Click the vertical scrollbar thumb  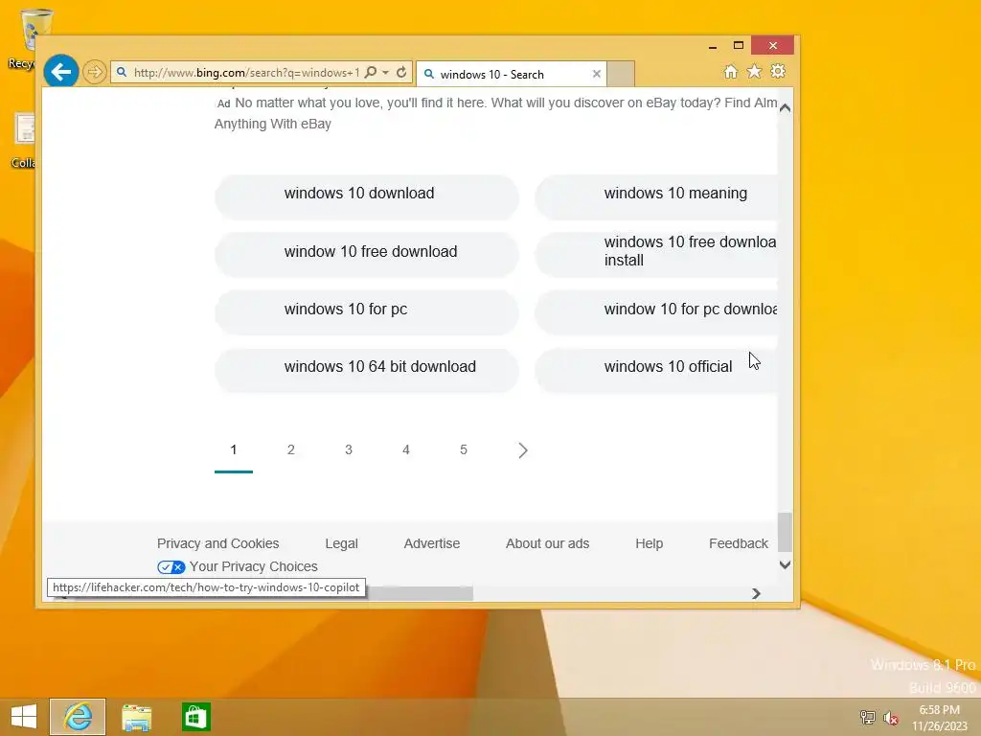point(786,532)
